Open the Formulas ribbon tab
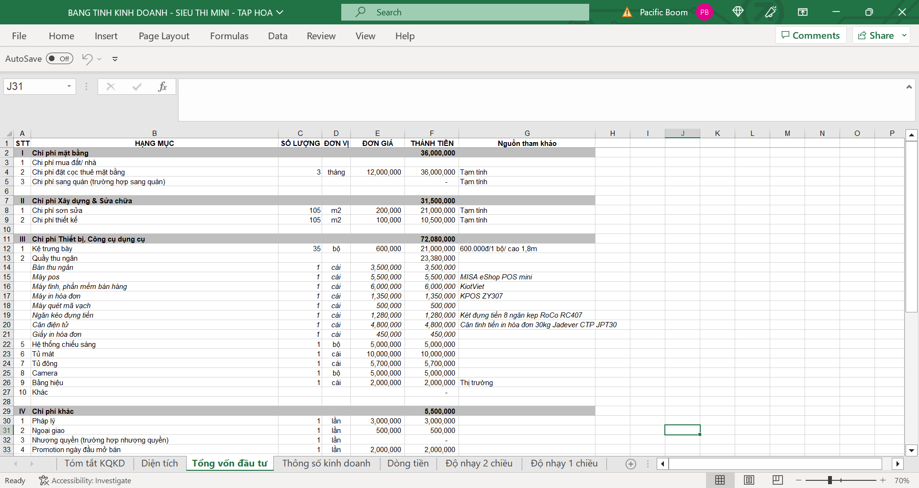Screen dimensions: 919x488 point(229,36)
